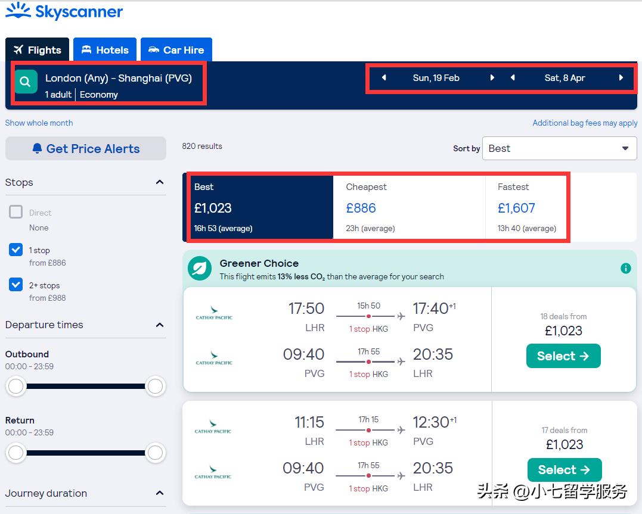The image size is (642, 514).
Task: Switch to the Hotels tab
Action: click(x=105, y=50)
